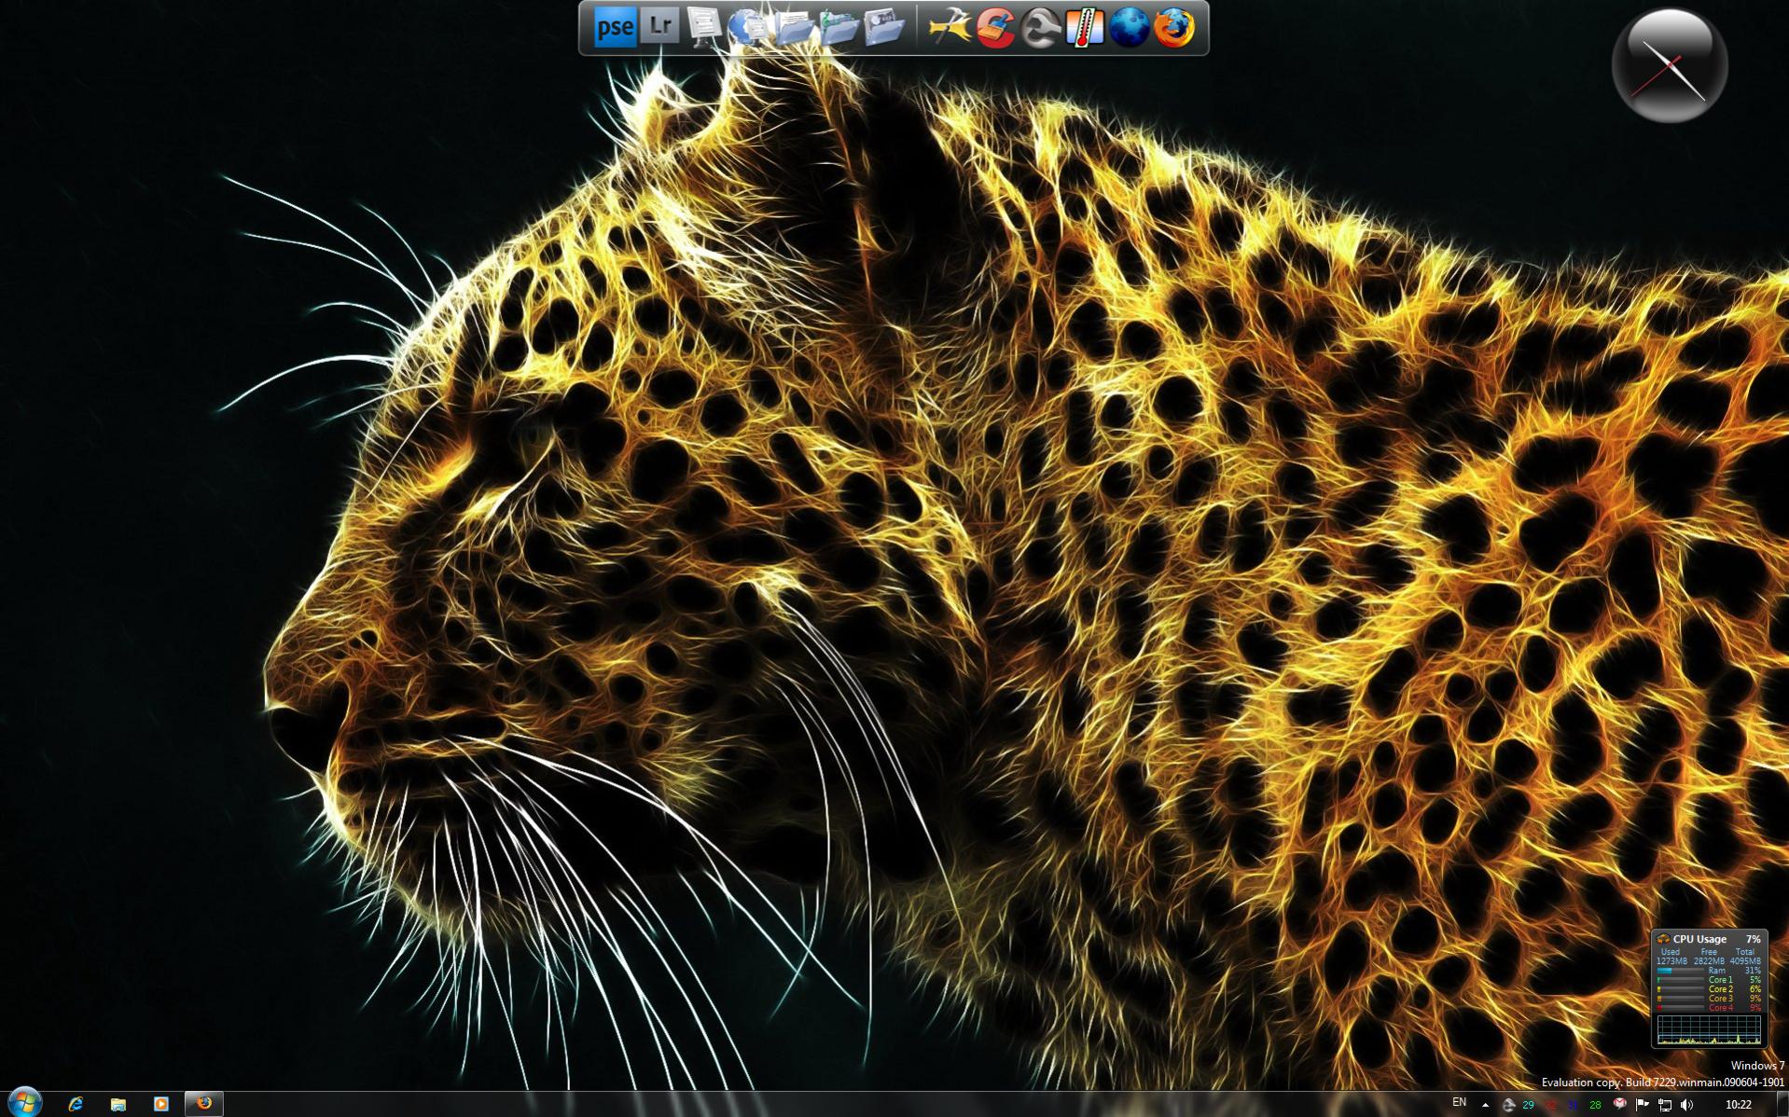The height and width of the screenshot is (1117, 1789).
Task: Open the EN language bar indicator
Action: pyautogui.click(x=1460, y=1103)
